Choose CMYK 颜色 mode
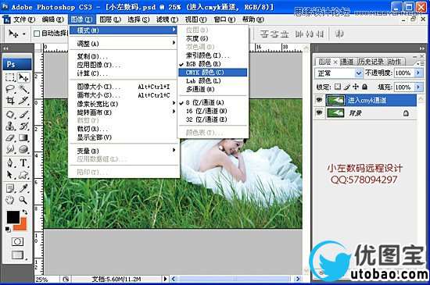430x285 pixels. pyautogui.click(x=213, y=73)
